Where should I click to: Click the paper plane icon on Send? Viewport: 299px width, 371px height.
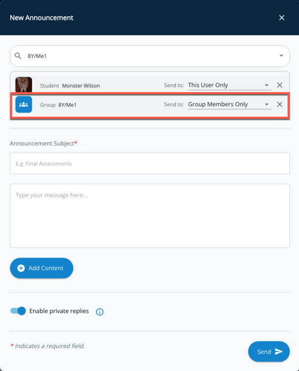tap(279, 352)
